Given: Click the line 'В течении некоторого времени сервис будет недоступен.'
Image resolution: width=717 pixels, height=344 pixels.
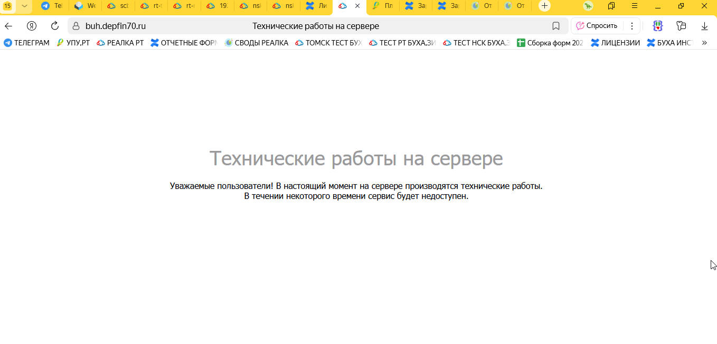Looking at the screenshot, I should [356, 196].
